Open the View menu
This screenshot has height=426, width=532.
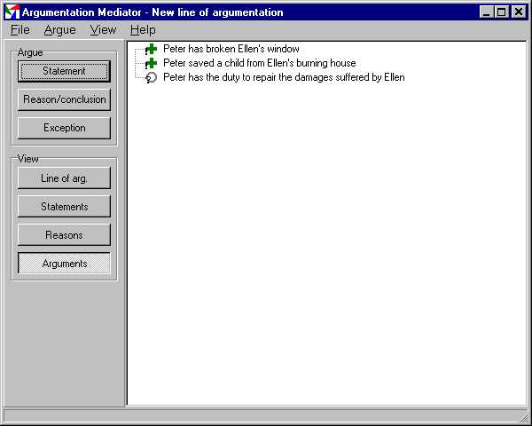click(x=103, y=30)
